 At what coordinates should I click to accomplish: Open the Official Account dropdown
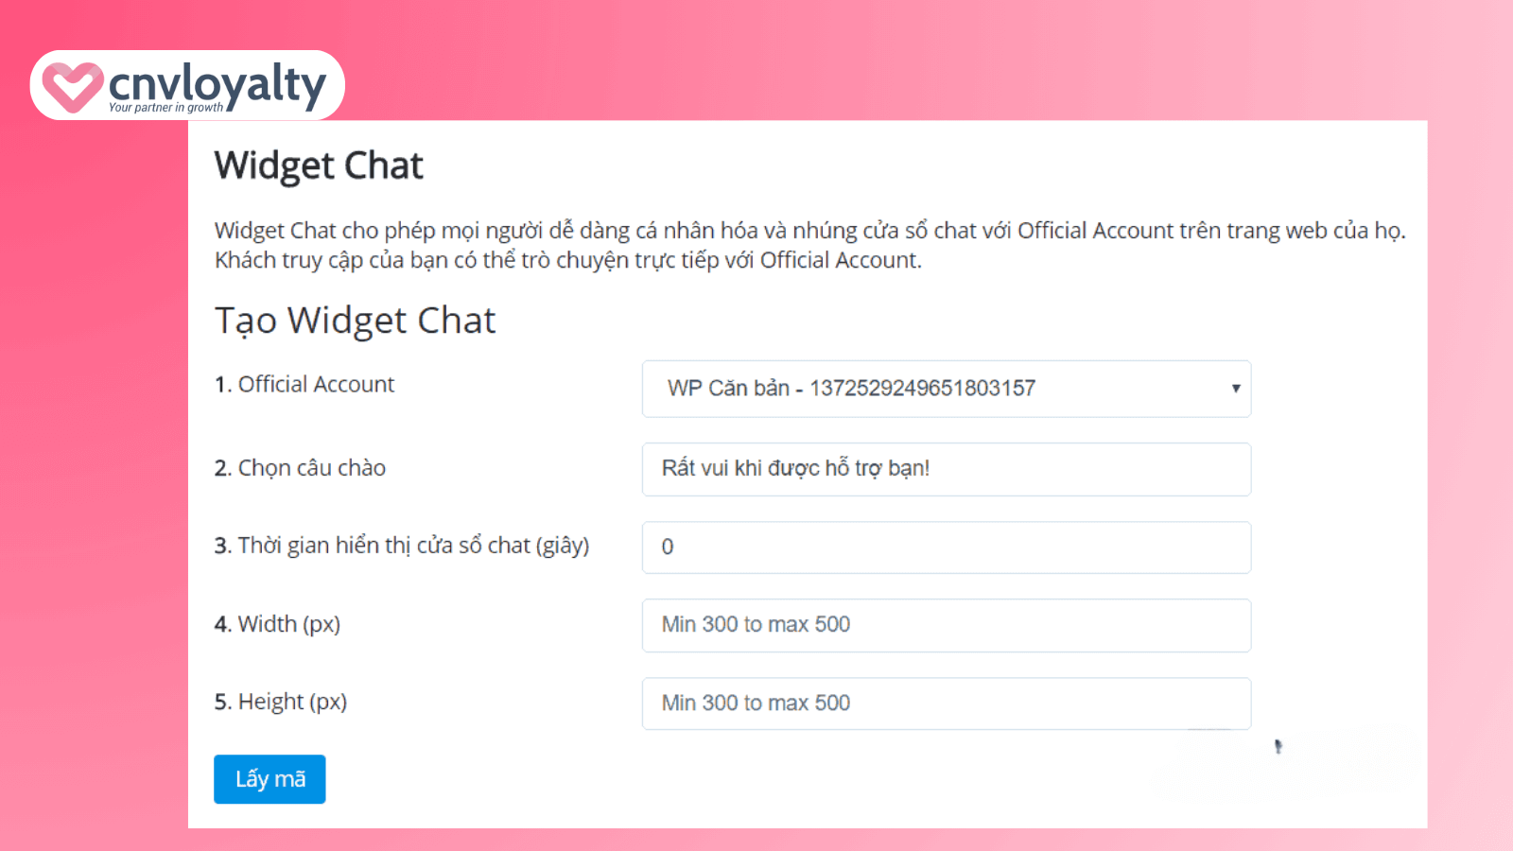pos(946,389)
